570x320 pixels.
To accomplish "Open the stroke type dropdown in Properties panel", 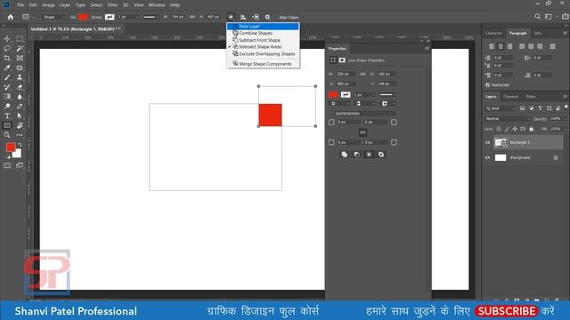I will tap(388, 95).
